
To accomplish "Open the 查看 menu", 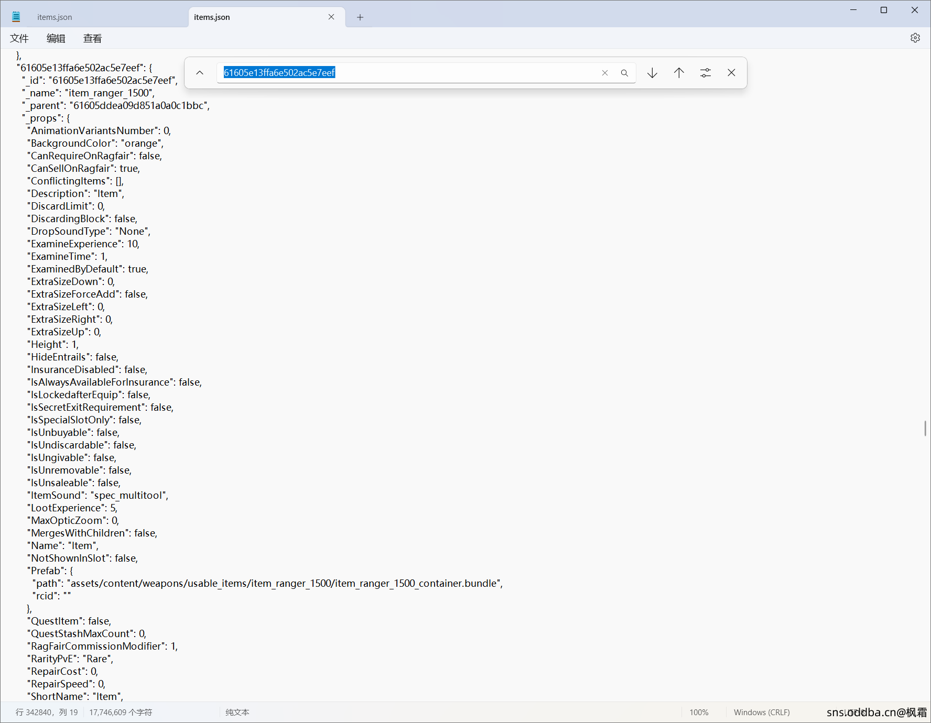I will [x=93, y=38].
